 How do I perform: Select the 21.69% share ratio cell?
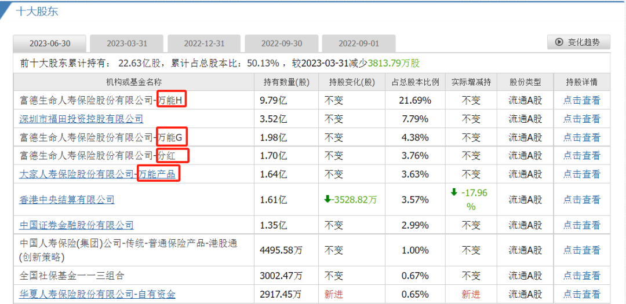415,101
